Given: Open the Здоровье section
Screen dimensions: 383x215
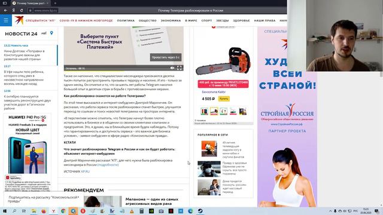Looking at the screenshot, I should [241, 21].
